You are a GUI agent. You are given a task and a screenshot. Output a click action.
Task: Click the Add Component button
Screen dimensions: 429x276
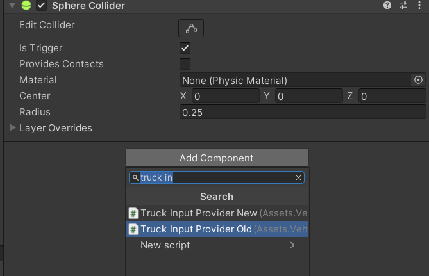point(217,158)
